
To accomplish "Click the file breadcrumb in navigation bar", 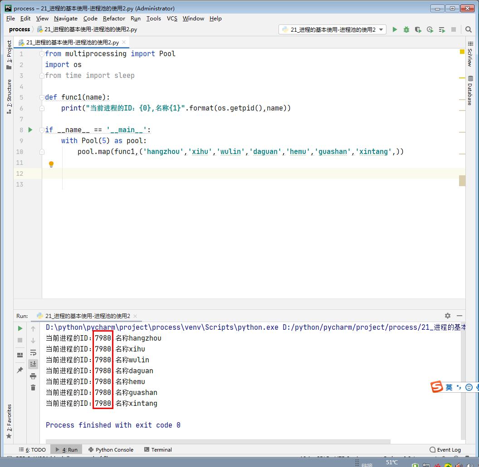I will [88, 29].
